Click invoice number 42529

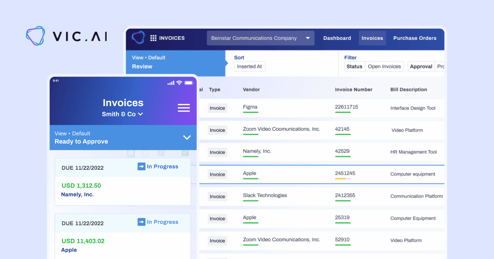point(343,151)
